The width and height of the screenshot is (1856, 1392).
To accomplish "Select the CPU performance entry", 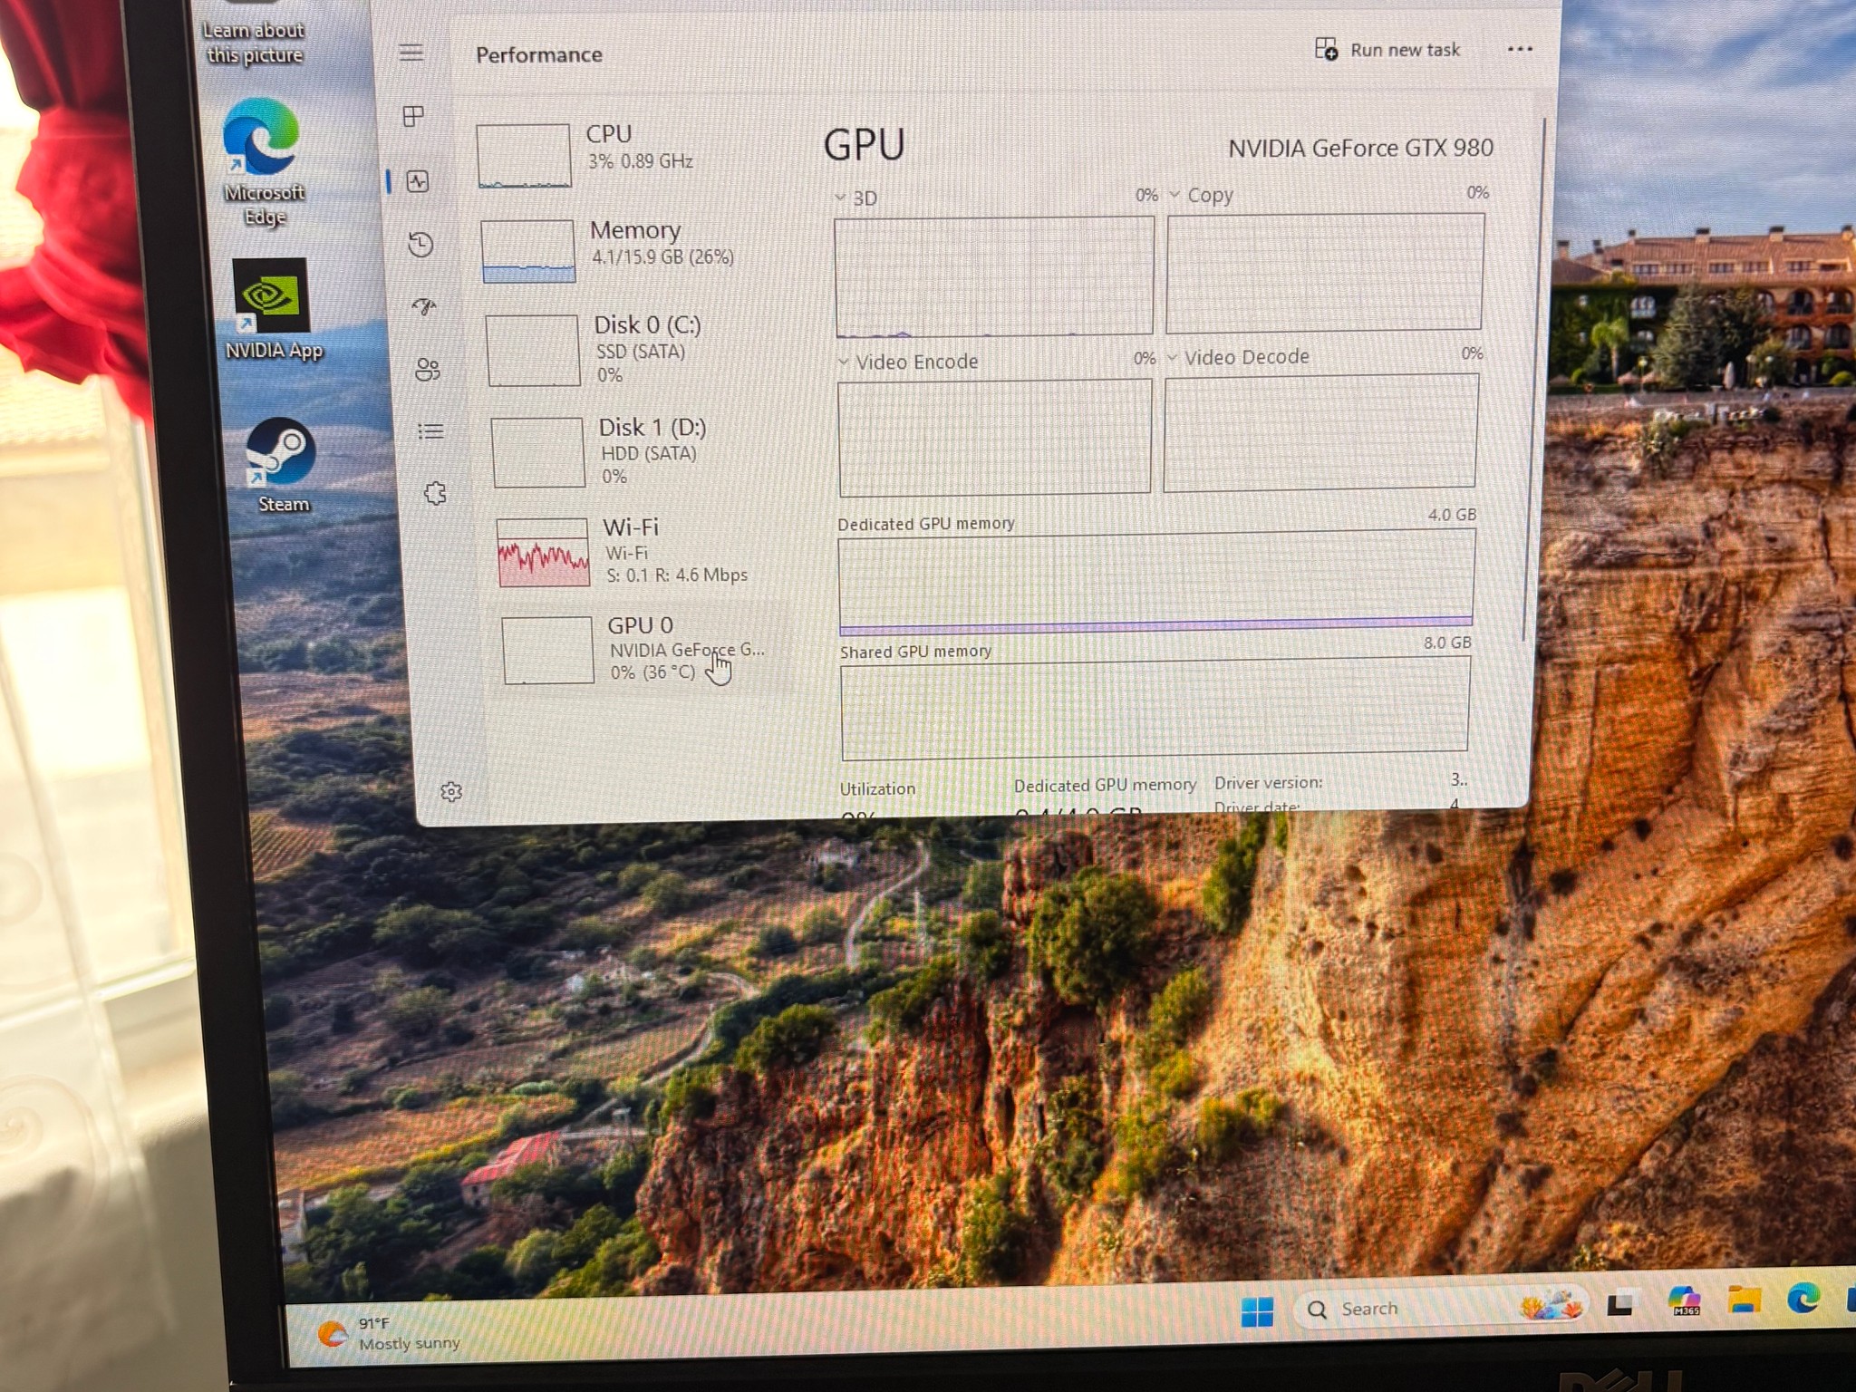I will tap(625, 154).
